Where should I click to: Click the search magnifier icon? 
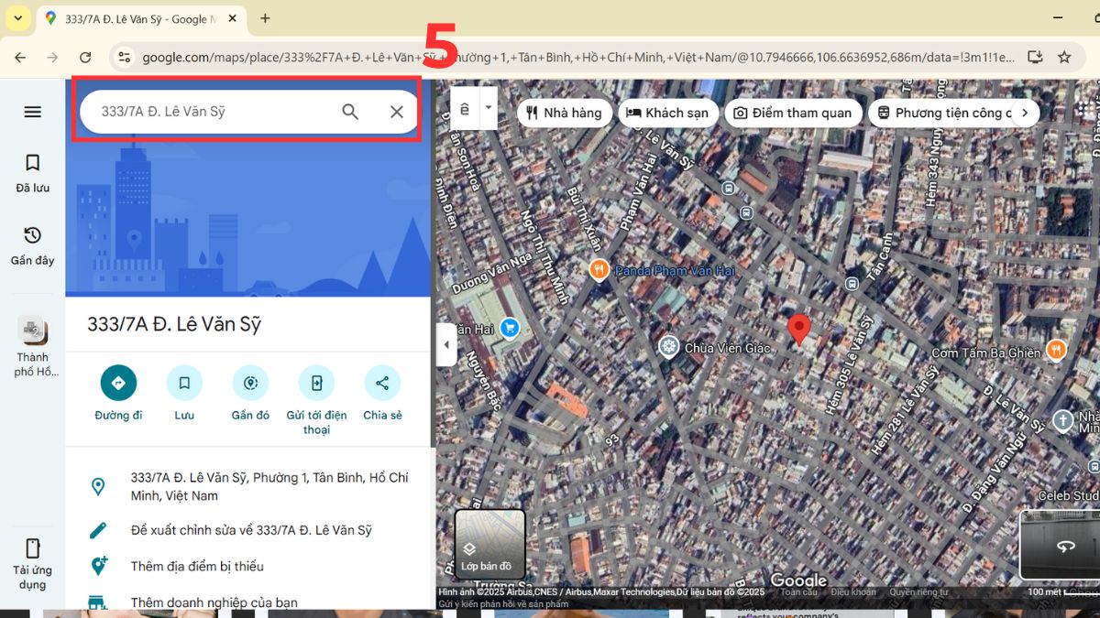[x=350, y=112]
